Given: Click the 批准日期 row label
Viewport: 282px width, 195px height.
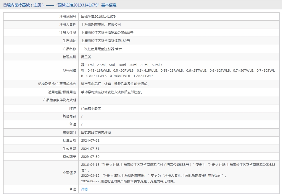Looking at the screenshot, I should [x=69, y=140].
